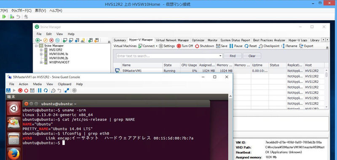Click the grey Start play icon in Guest Console
Viewport: 337px width, 160px height.
coord(14,91)
